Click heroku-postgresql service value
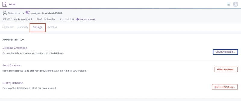The height and width of the screenshot is (110, 241). coord(23,19)
